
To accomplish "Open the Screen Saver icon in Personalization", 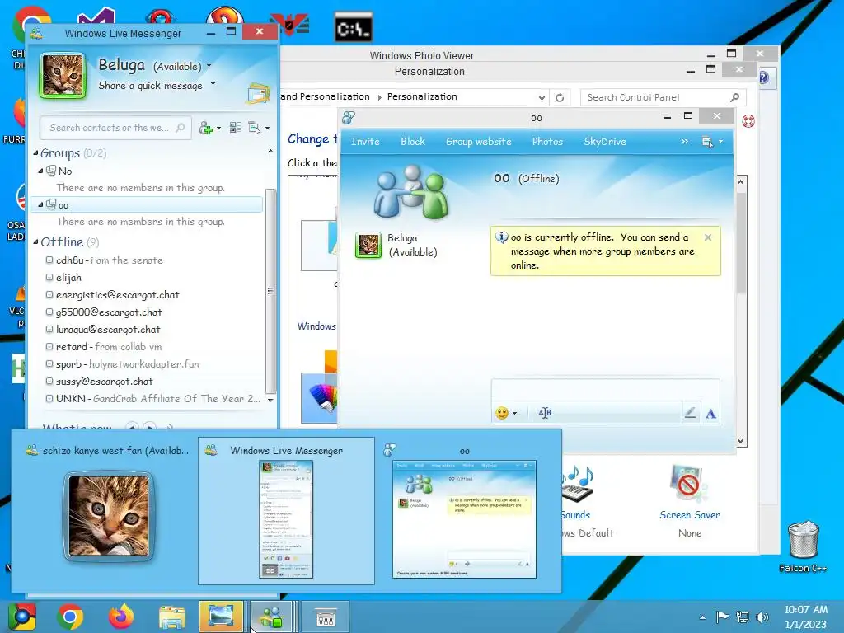I will click(689, 483).
